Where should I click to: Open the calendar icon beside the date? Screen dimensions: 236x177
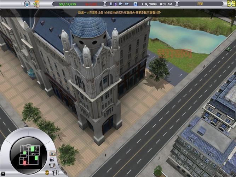click(136, 4)
